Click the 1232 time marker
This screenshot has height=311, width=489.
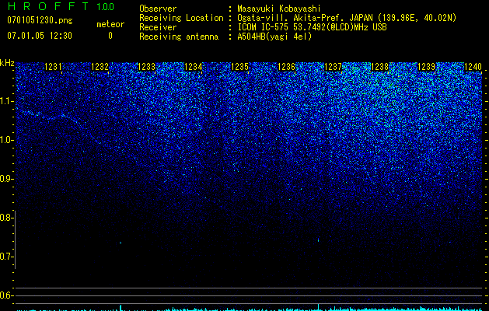pos(100,66)
